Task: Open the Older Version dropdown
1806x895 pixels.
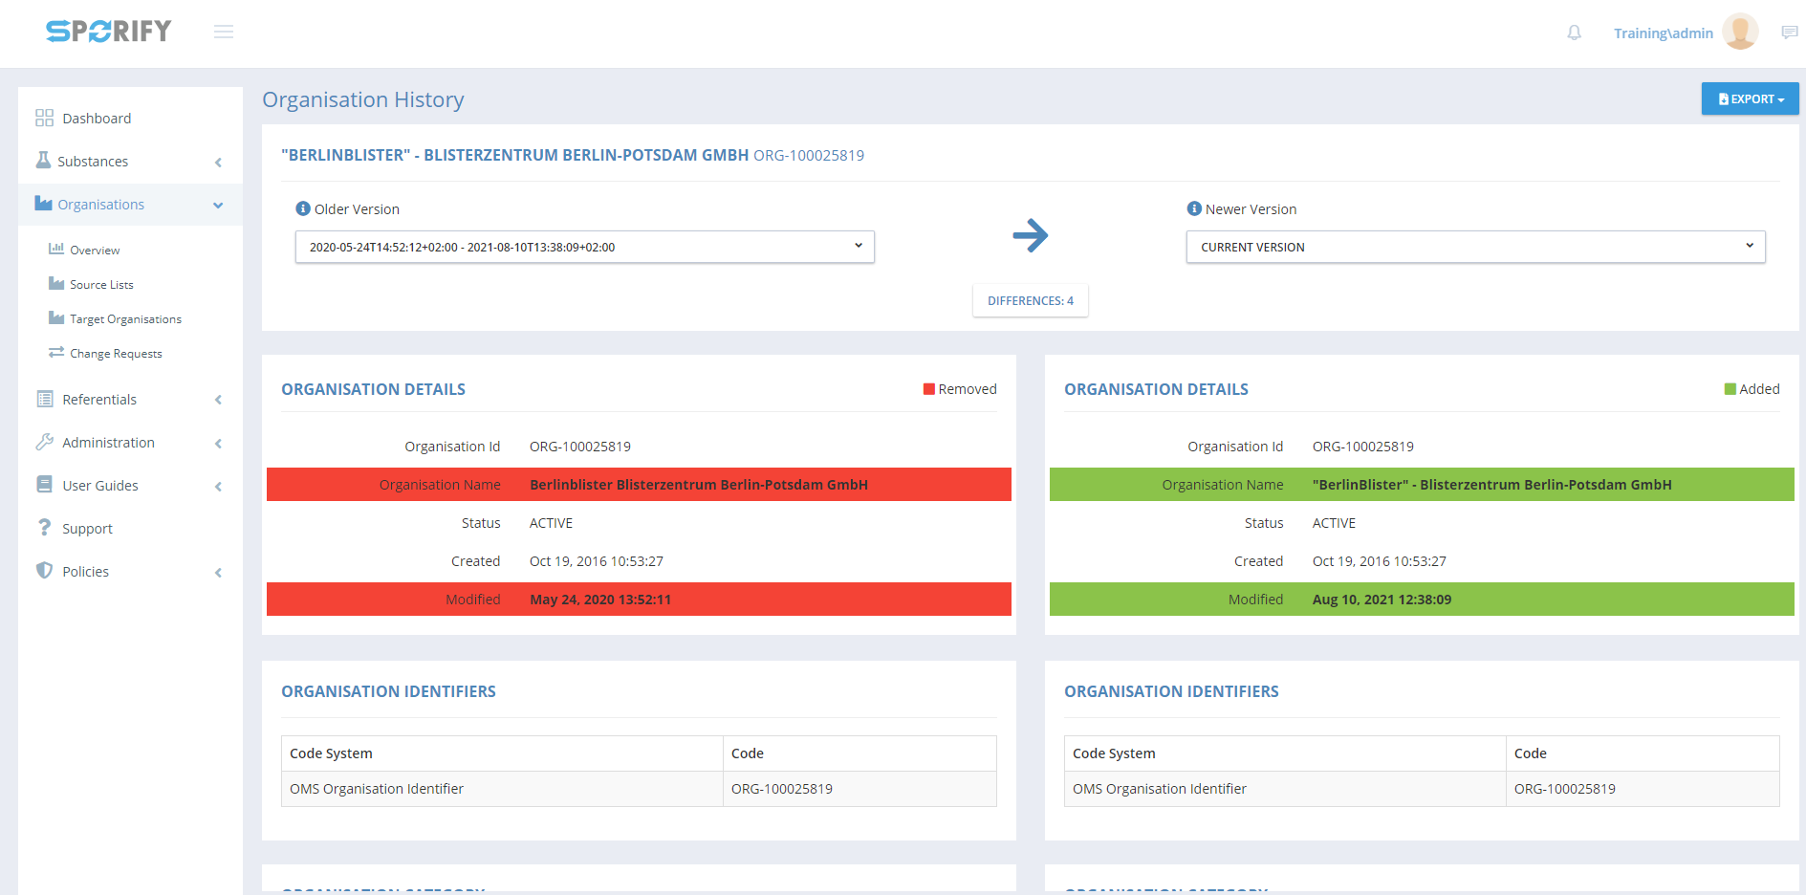Action: [x=584, y=247]
